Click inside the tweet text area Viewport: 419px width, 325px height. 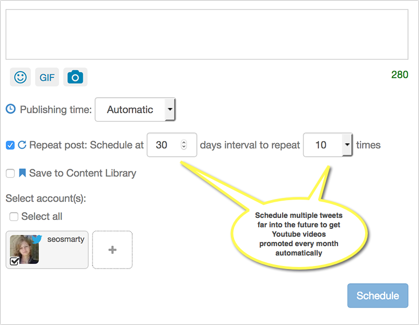tap(206, 34)
